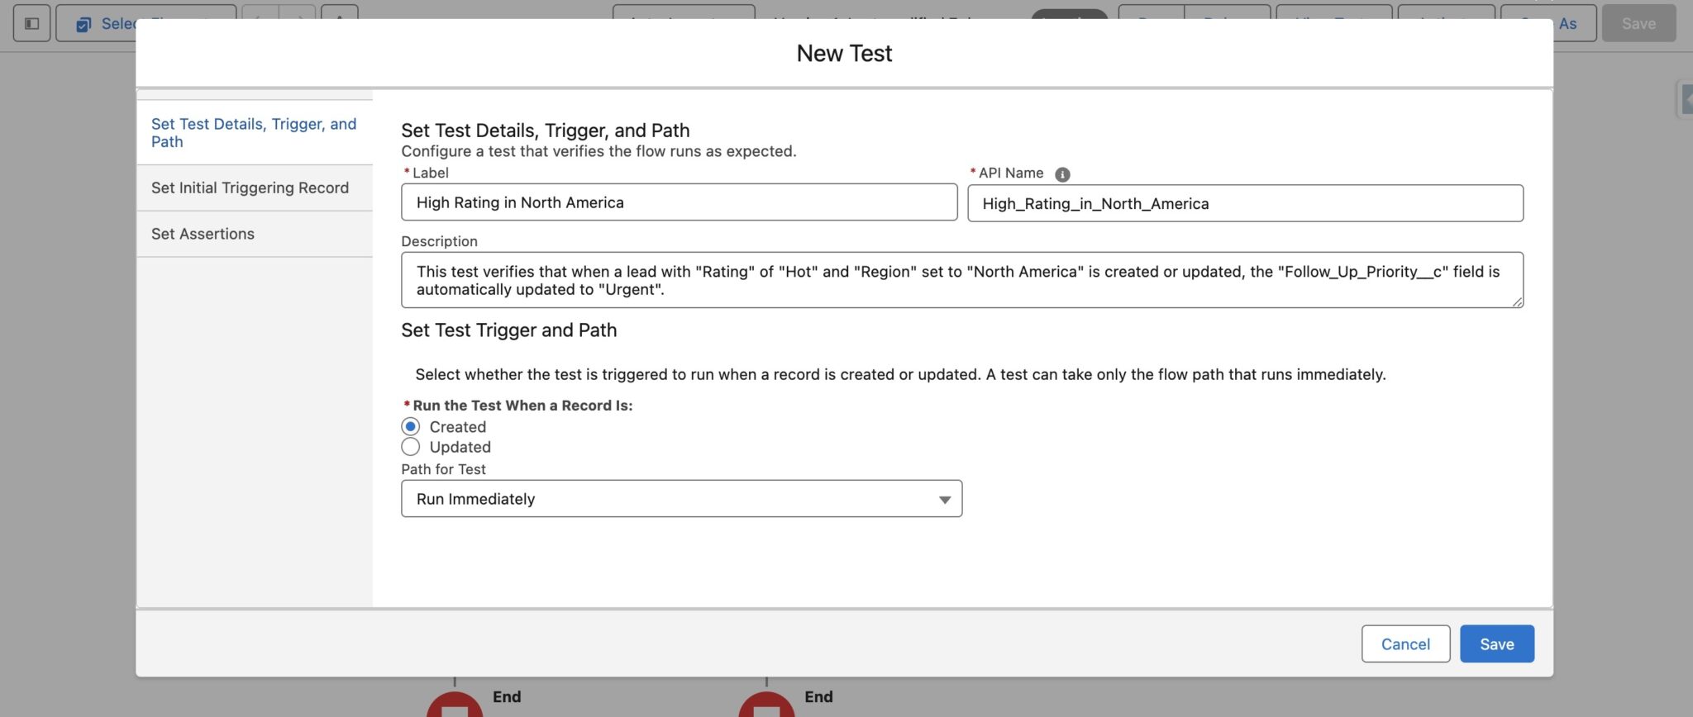Click the blue Save button in the dialog footer
1693x717 pixels.
(1496, 643)
